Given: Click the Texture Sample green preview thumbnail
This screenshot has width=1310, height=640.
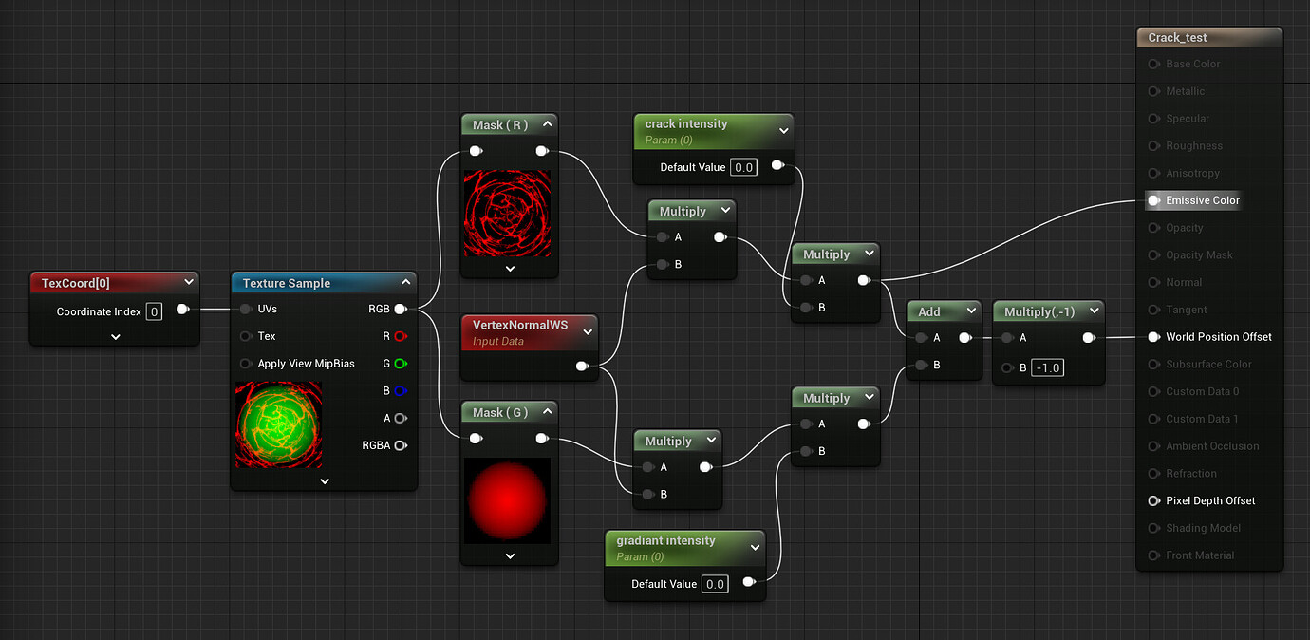Looking at the screenshot, I should click(x=278, y=424).
